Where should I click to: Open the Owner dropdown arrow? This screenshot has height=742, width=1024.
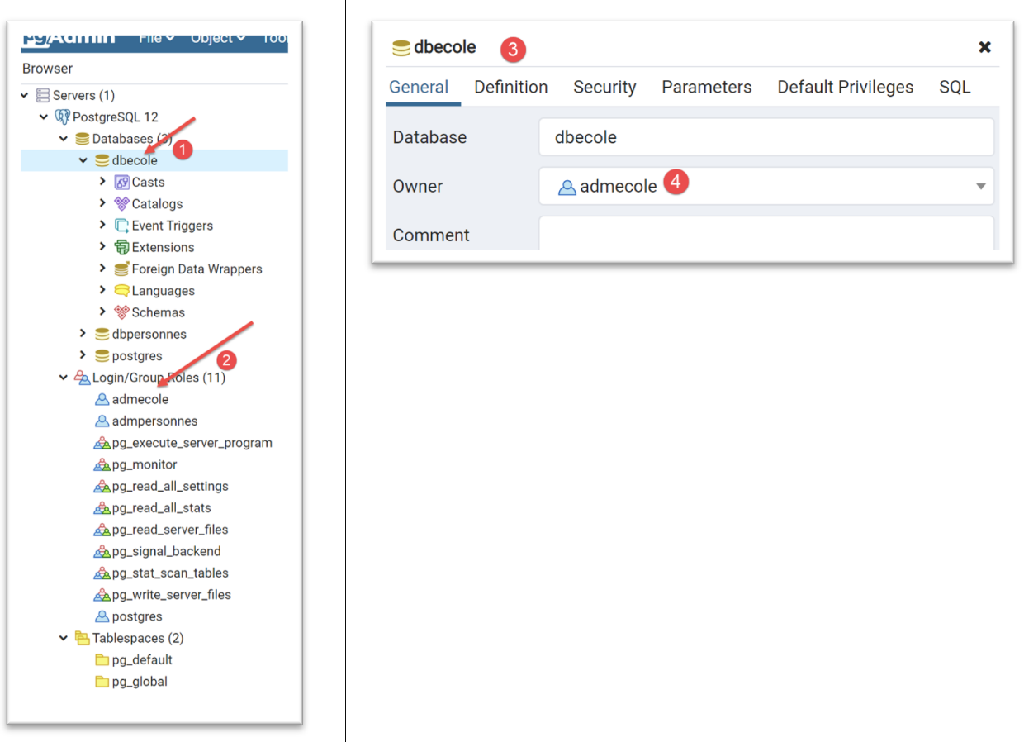(980, 187)
